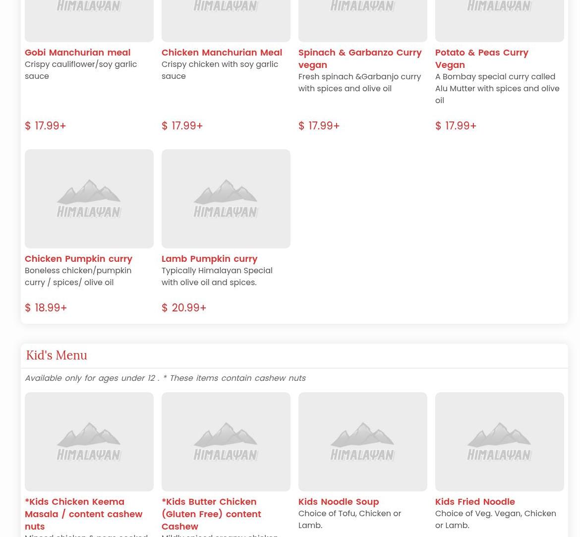Open Potato & Peas Curry Vegan title
The width and height of the screenshot is (580, 537).
[482, 59]
